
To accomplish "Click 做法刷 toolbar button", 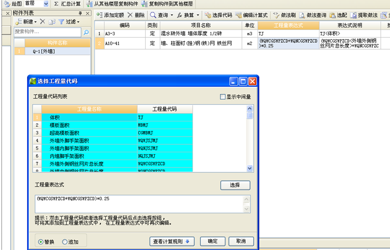I will tap(284, 15).
